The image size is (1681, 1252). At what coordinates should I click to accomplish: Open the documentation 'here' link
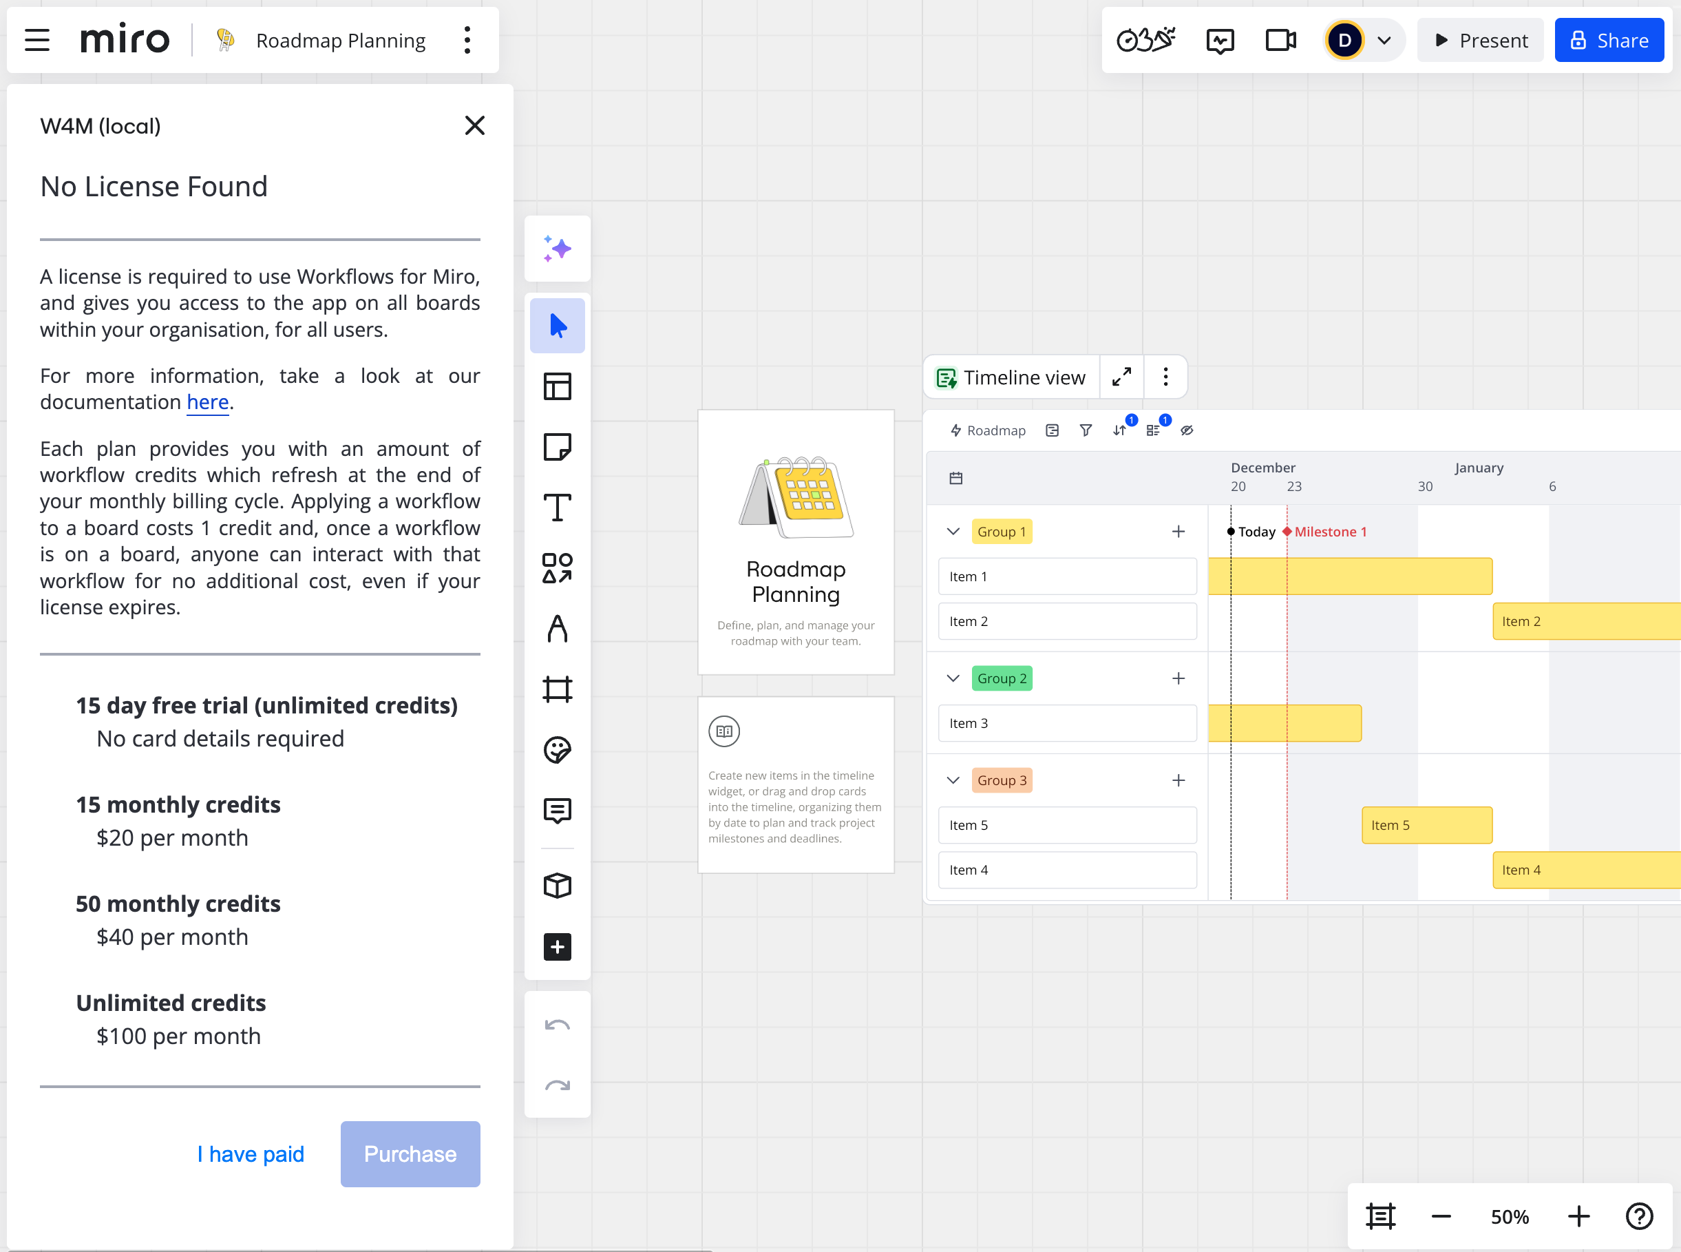click(208, 402)
